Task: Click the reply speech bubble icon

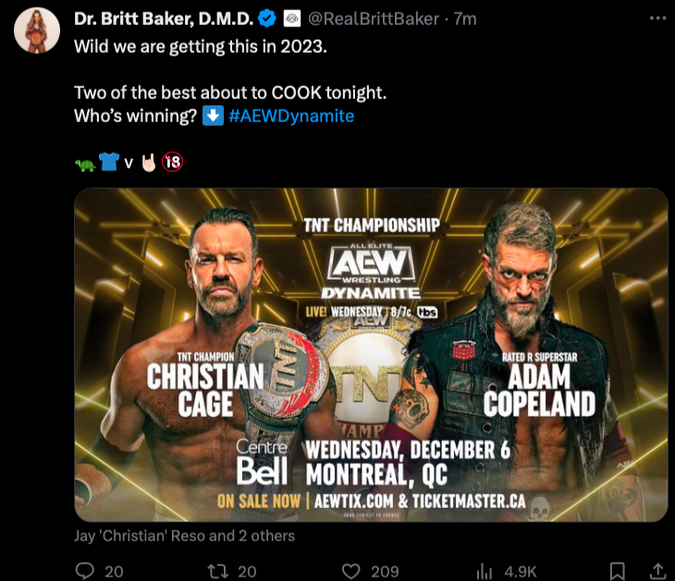Action: [85, 571]
